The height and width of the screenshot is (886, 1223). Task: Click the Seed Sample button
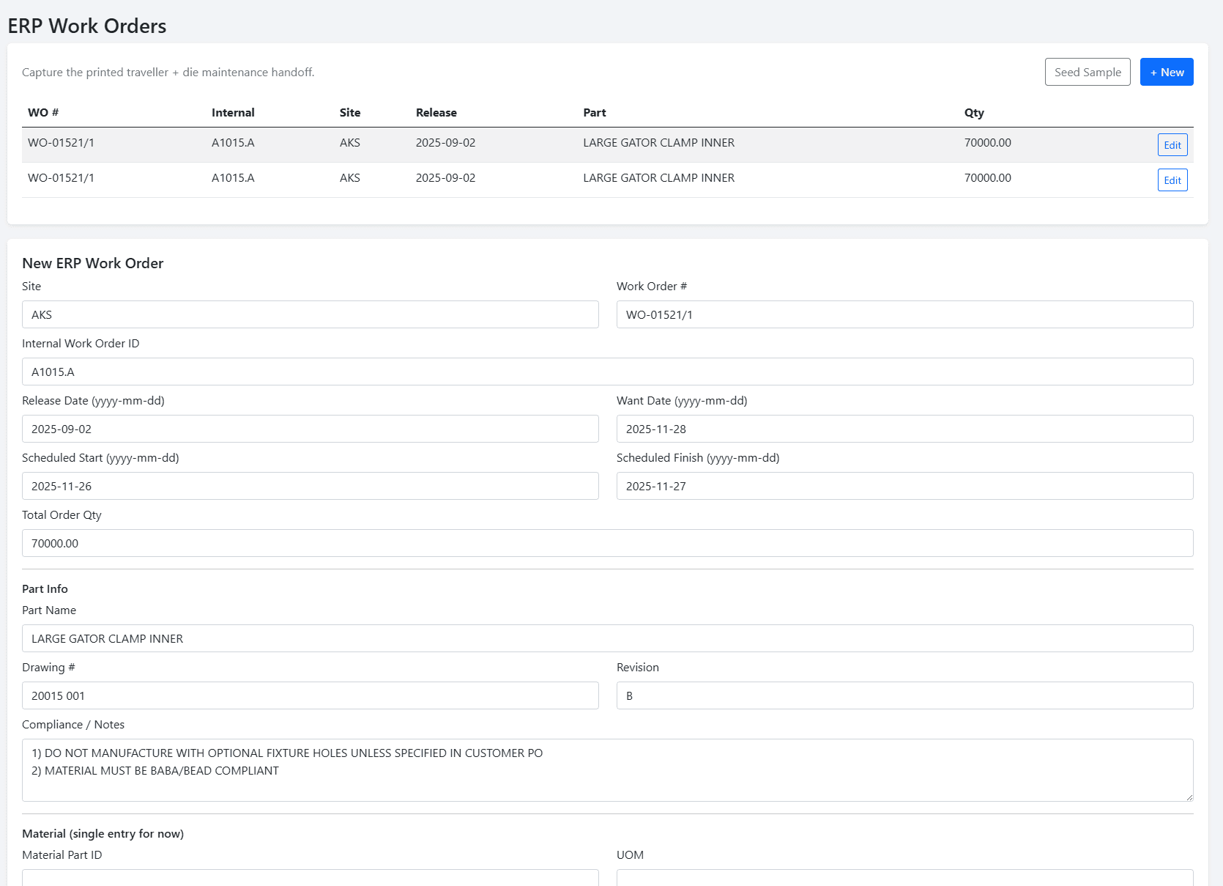1087,72
